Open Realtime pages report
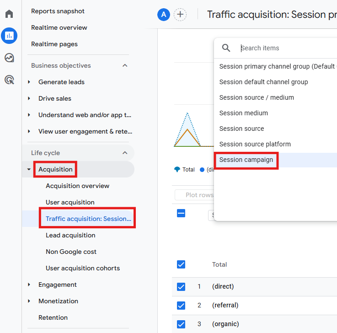This screenshot has height=333, width=337. (x=54, y=44)
